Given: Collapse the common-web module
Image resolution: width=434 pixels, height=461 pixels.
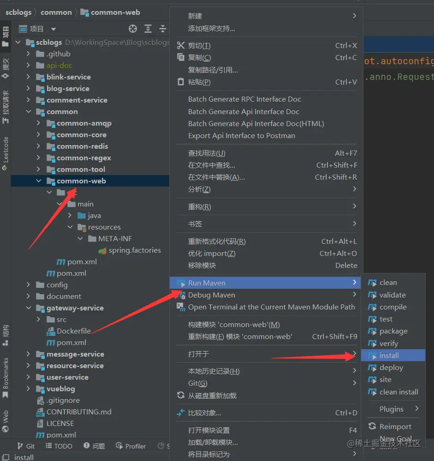Looking at the screenshot, I should (x=38, y=181).
